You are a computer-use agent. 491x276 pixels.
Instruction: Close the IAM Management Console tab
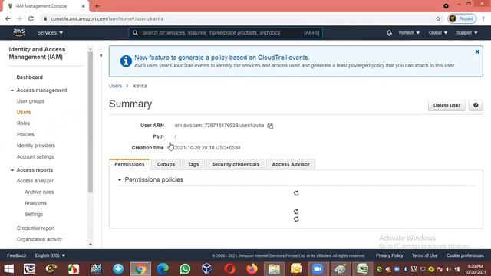[84, 6]
